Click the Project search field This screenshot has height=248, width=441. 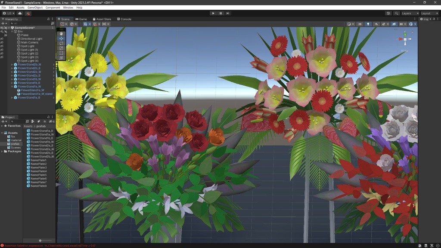point(17,121)
